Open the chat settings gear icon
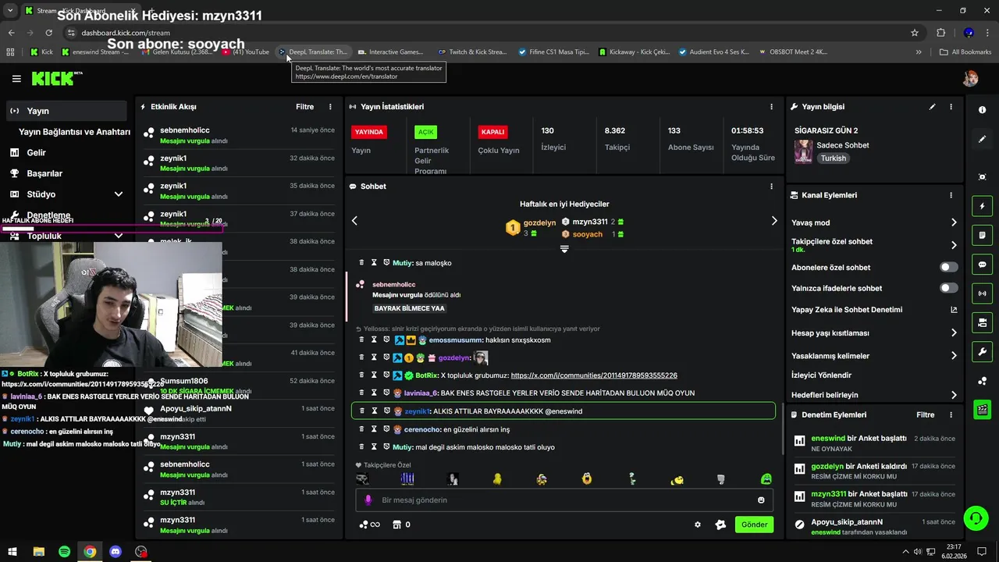 click(698, 525)
